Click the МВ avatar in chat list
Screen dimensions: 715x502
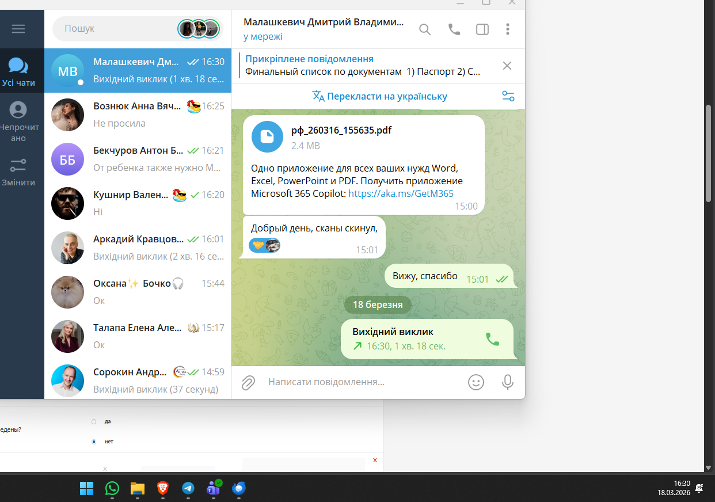(68, 71)
